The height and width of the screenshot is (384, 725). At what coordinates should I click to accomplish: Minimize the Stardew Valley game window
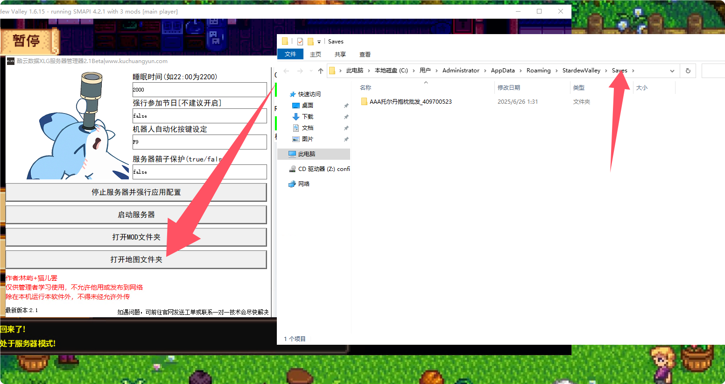pyautogui.click(x=518, y=11)
